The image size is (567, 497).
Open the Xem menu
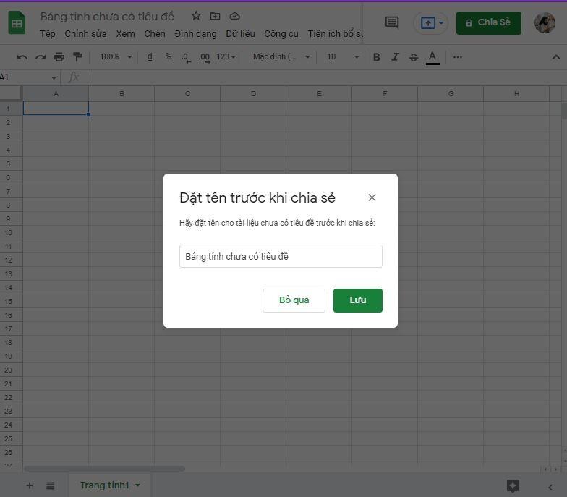click(x=126, y=34)
